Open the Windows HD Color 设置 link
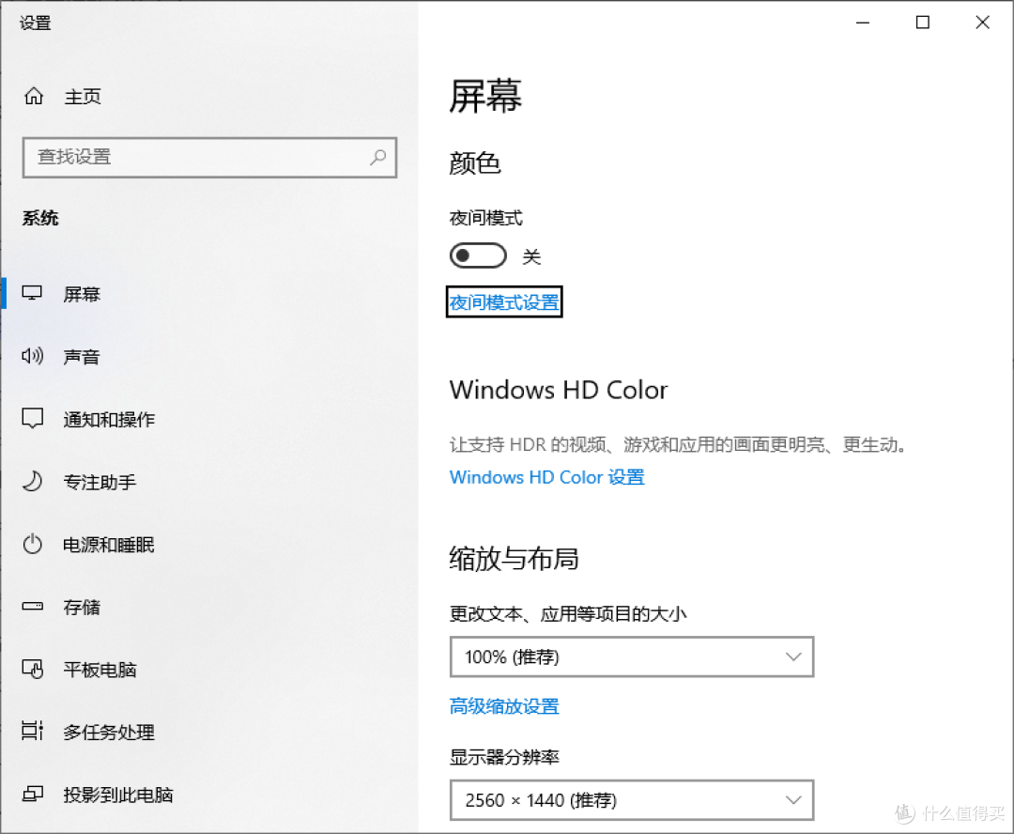The width and height of the screenshot is (1014, 834). (547, 477)
